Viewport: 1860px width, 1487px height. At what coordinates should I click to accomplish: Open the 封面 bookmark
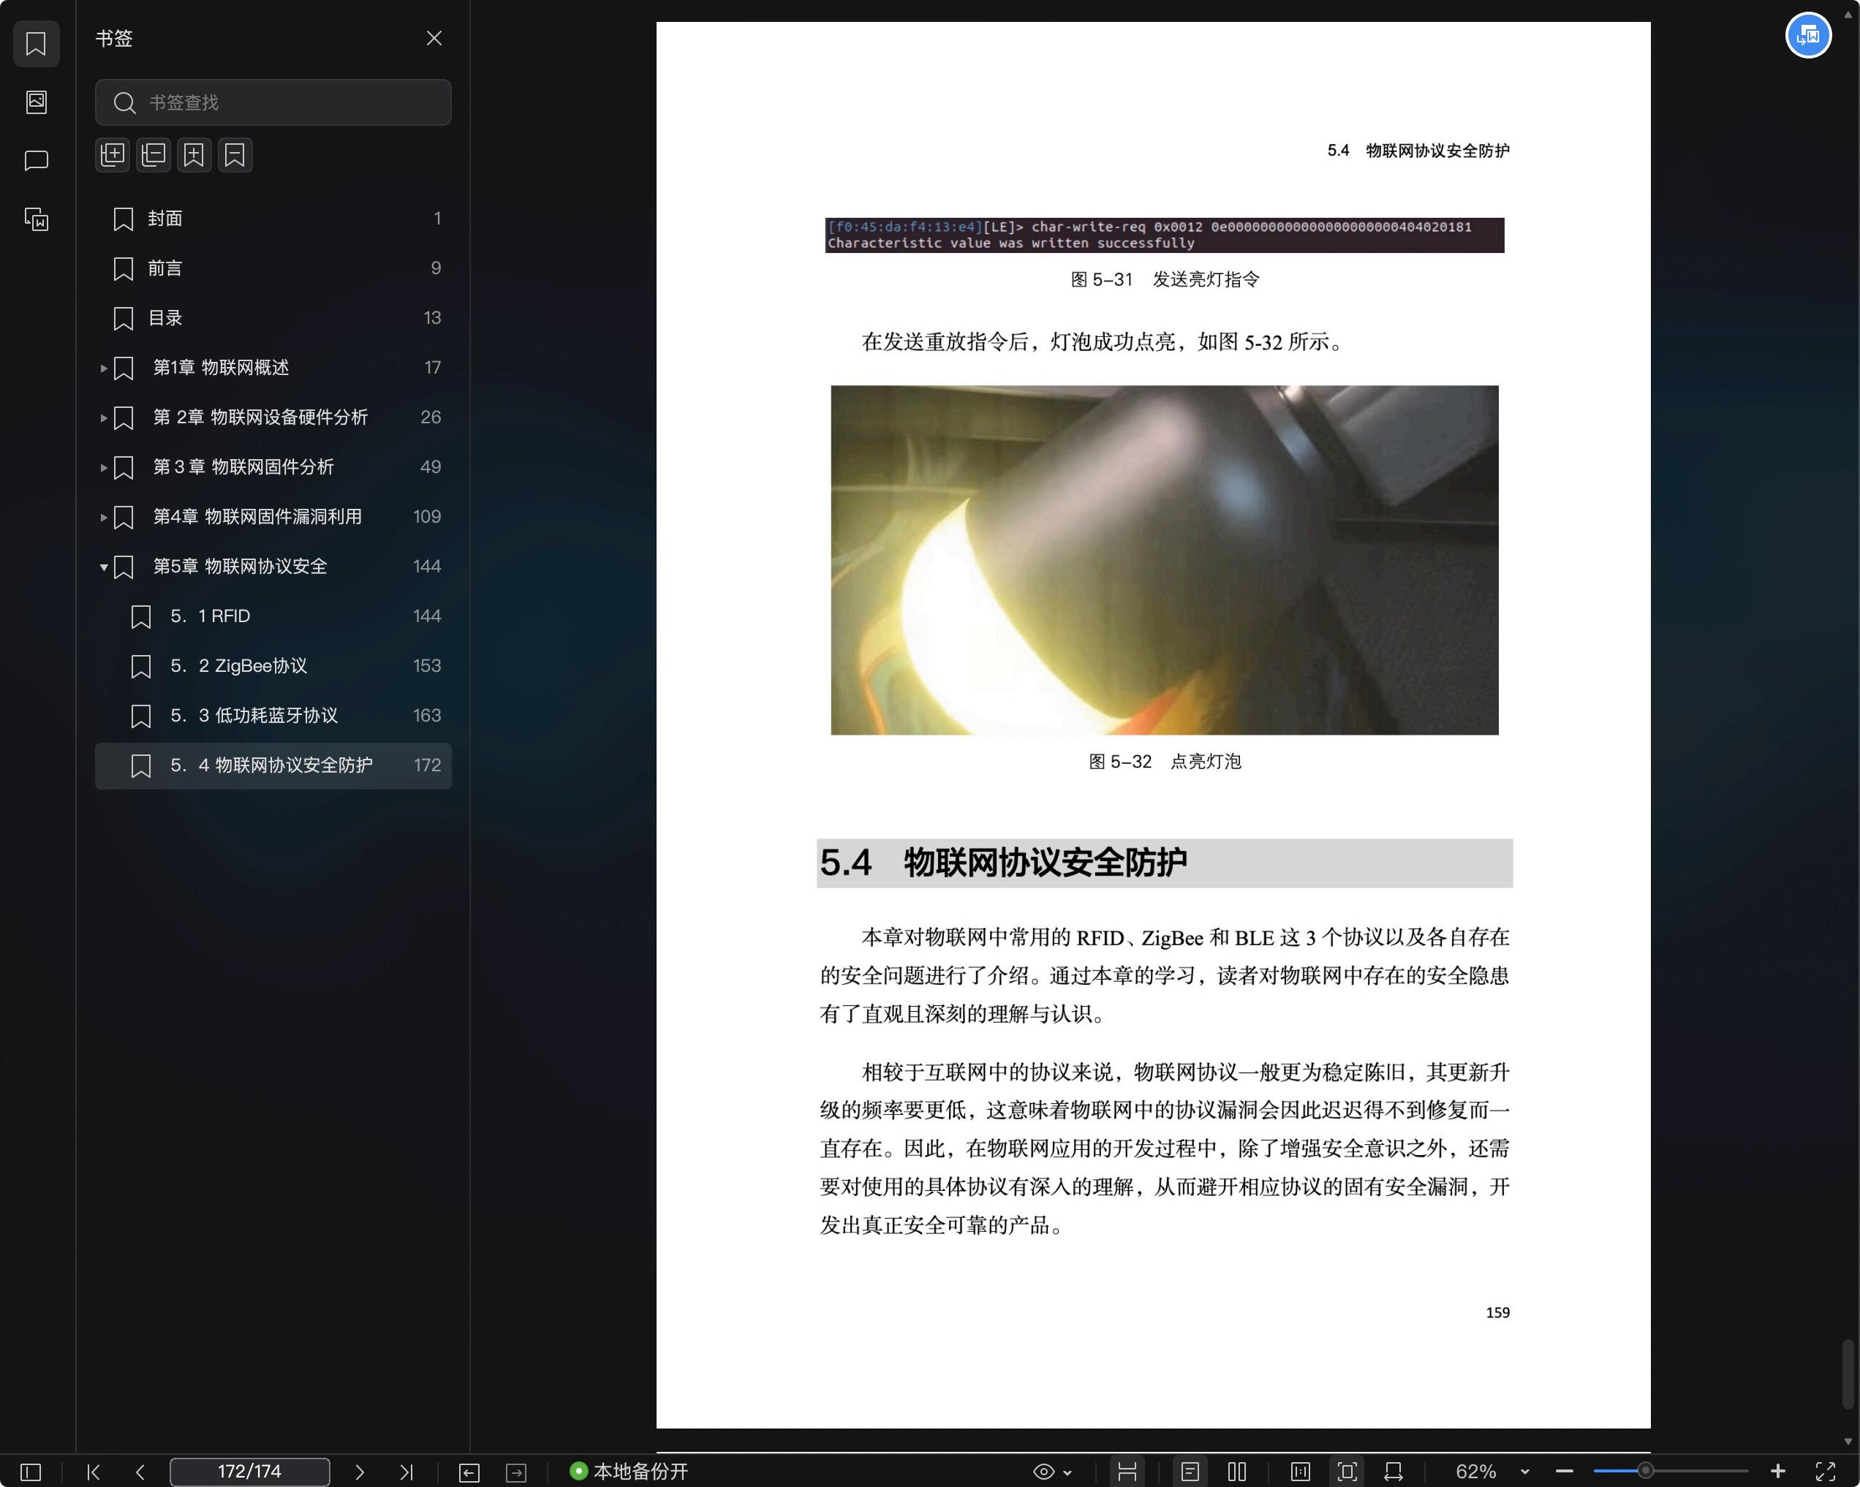273,219
